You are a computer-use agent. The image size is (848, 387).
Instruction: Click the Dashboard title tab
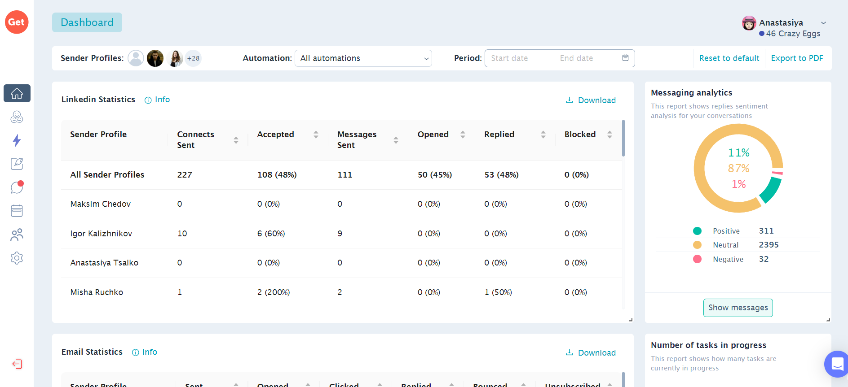(87, 22)
